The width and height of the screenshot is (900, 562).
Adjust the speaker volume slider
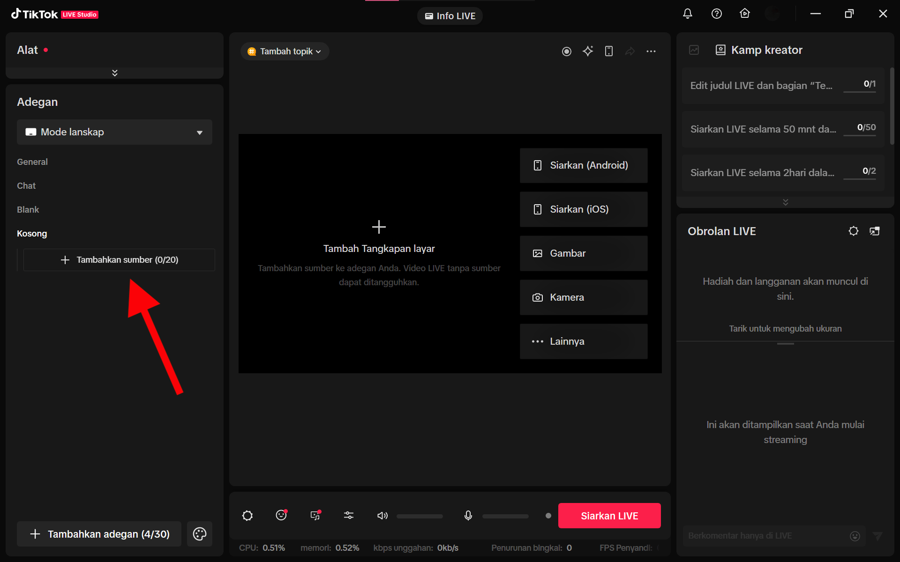coord(420,516)
